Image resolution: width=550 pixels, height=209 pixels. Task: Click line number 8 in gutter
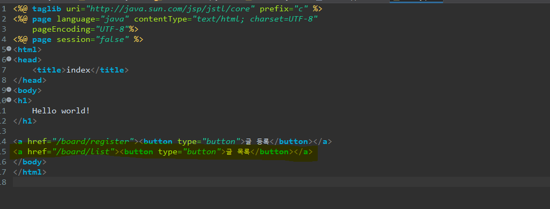pos(4,80)
